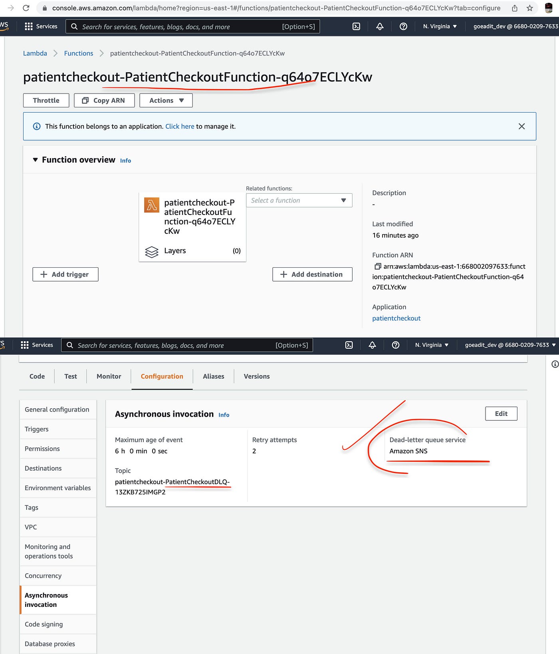Go to Functions breadcrumb

pos(79,53)
